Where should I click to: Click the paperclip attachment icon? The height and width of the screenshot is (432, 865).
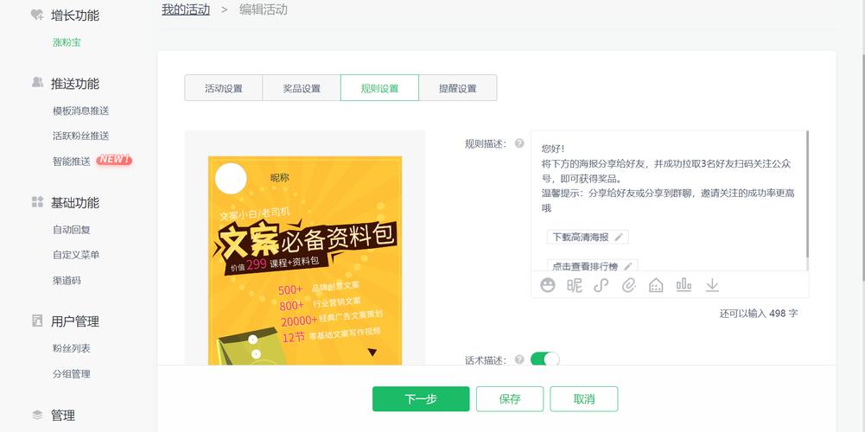pyautogui.click(x=628, y=285)
